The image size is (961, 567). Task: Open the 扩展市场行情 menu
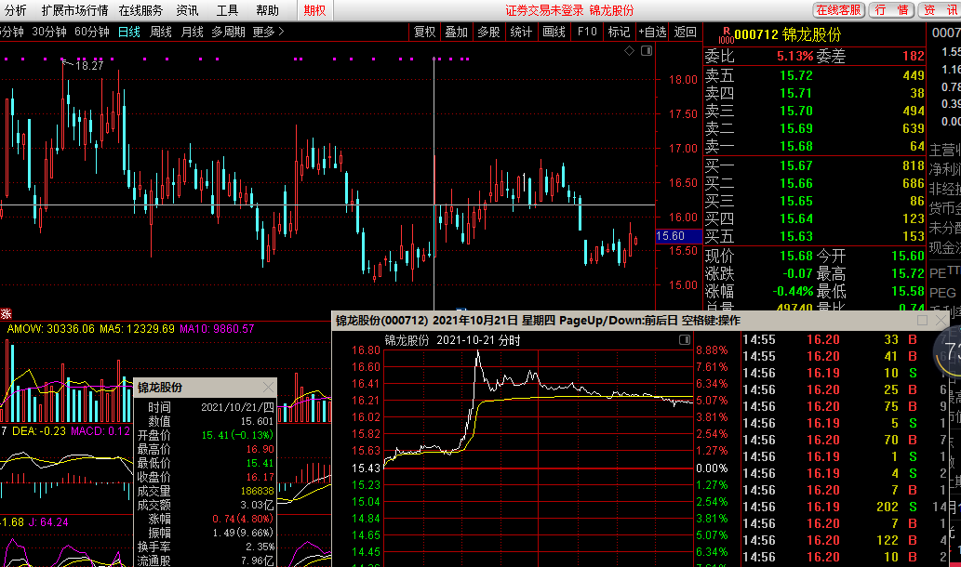(74, 10)
